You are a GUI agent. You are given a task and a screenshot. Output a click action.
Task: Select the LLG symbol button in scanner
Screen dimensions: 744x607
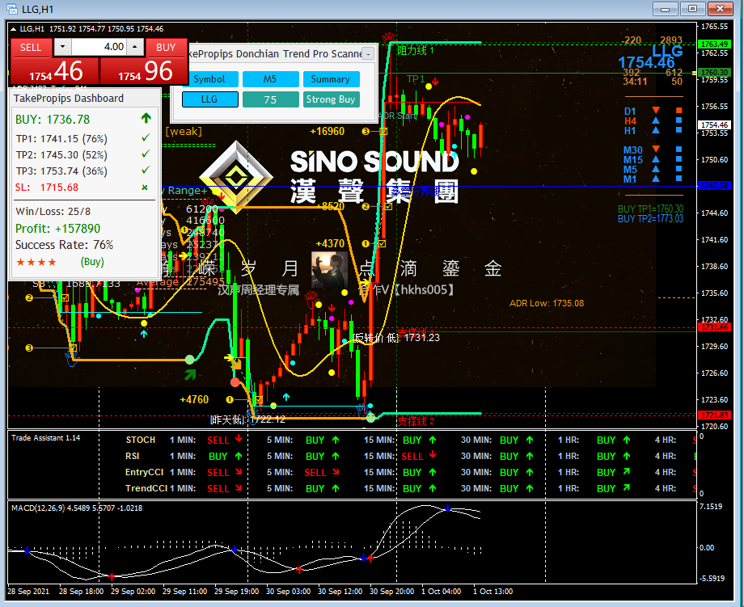click(209, 99)
